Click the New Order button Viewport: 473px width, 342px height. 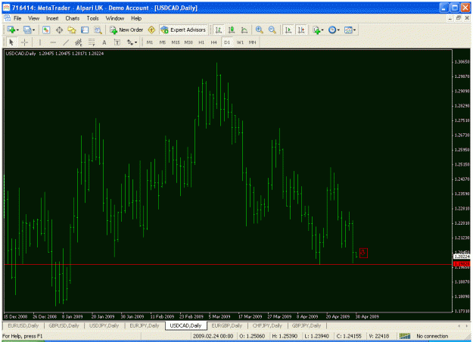click(x=126, y=30)
